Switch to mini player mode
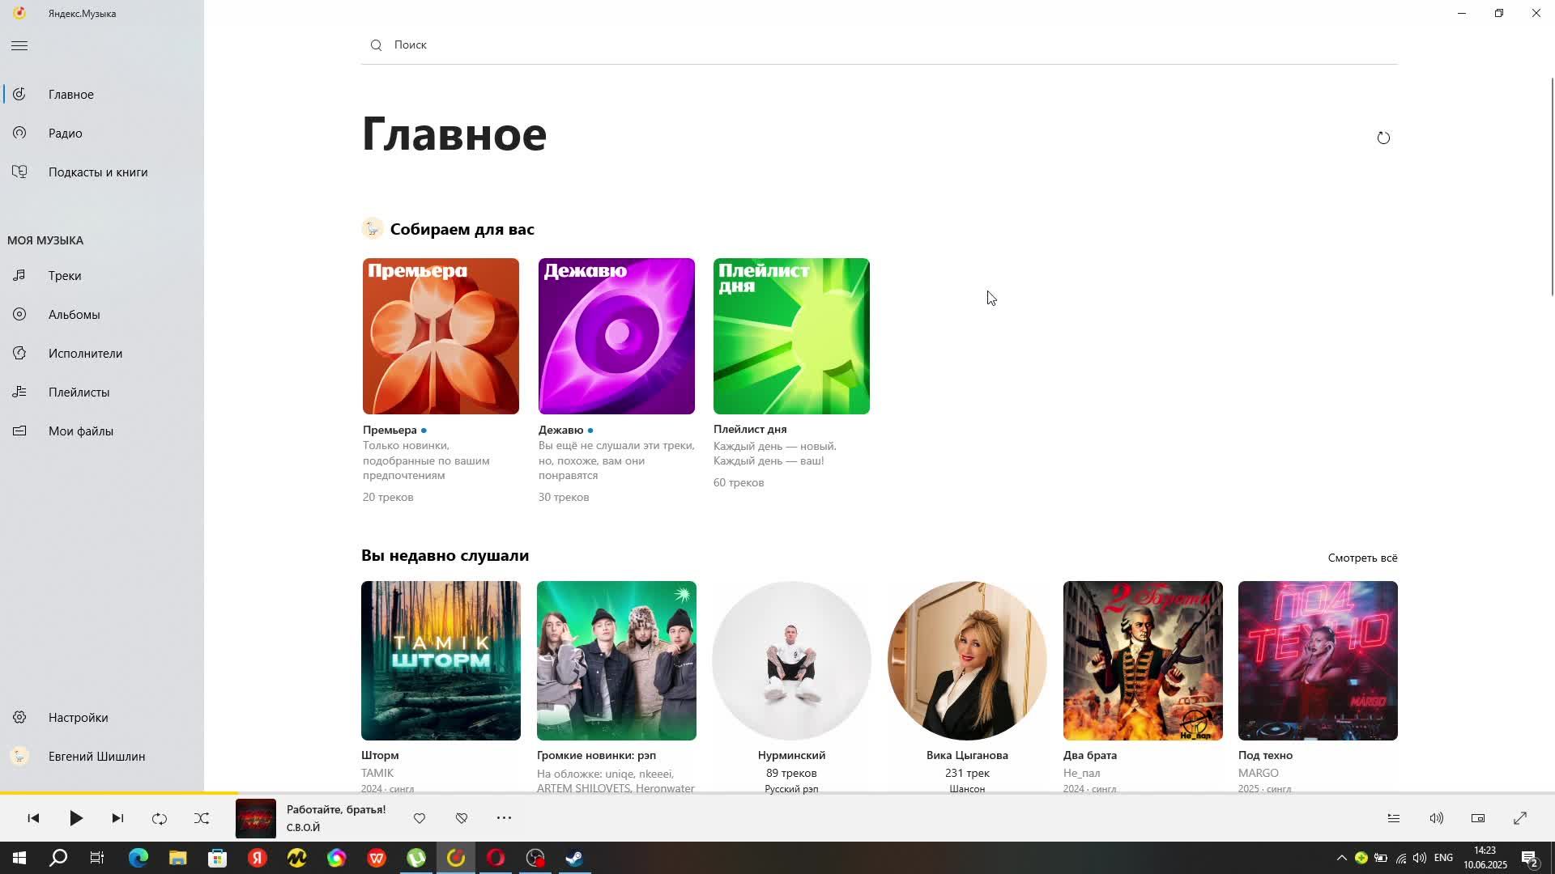 1478,818
